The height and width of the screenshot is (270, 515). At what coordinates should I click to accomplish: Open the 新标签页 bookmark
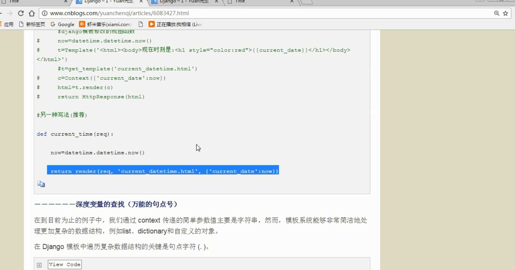(x=32, y=24)
